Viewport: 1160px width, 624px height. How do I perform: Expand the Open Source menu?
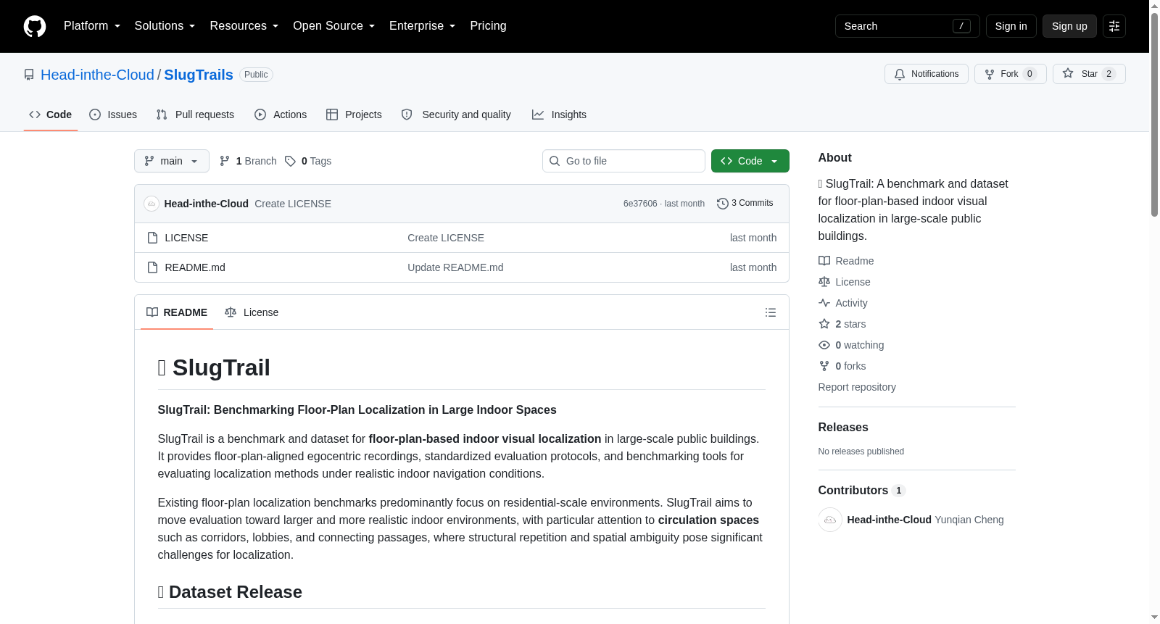click(x=334, y=26)
